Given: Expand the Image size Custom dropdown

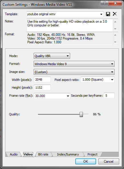Looking at the screenshot, I should (x=74, y=72).
